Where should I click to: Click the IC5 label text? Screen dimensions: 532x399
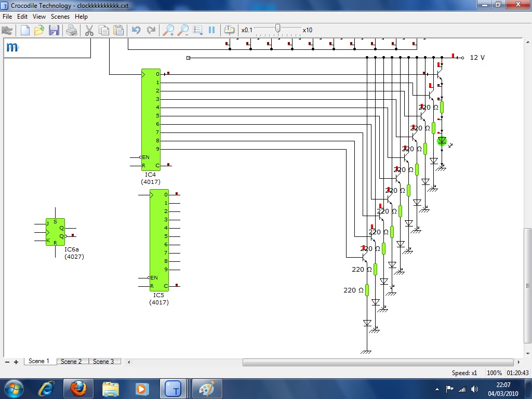click(x=158, y=295)
